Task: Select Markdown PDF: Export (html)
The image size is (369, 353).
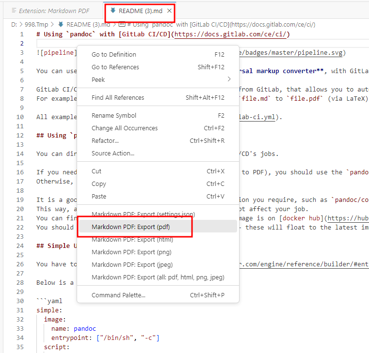Action: pos(158,240)
